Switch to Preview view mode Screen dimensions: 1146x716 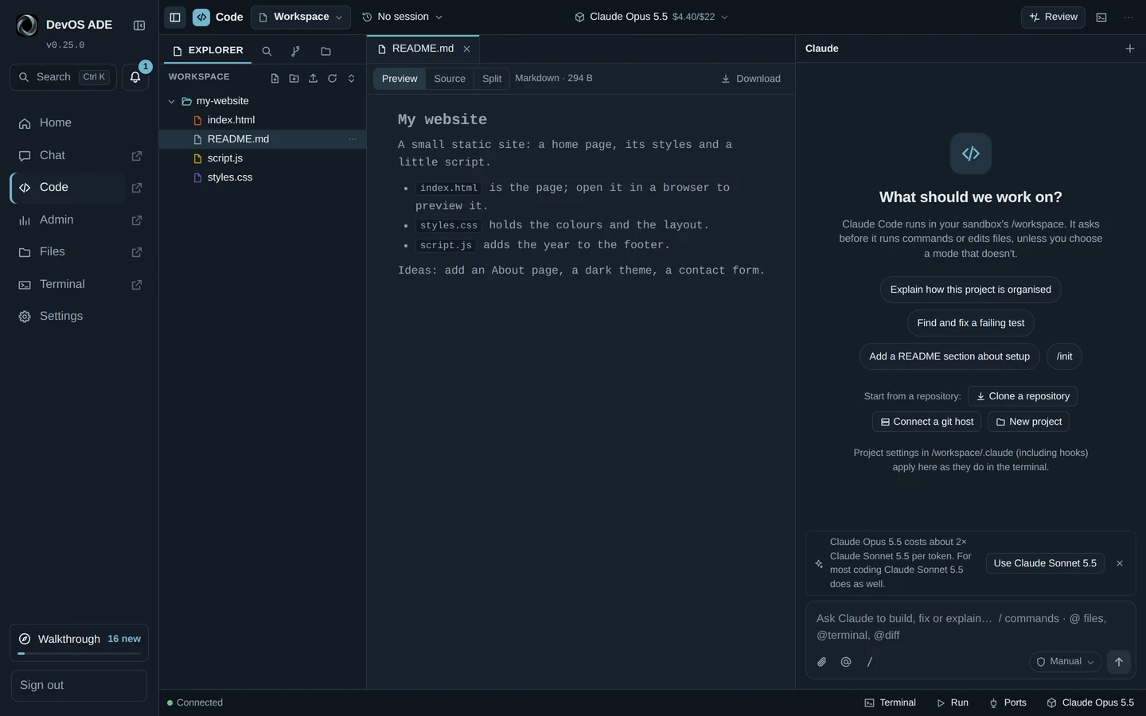pyautogui.click(x=400, y=79)
